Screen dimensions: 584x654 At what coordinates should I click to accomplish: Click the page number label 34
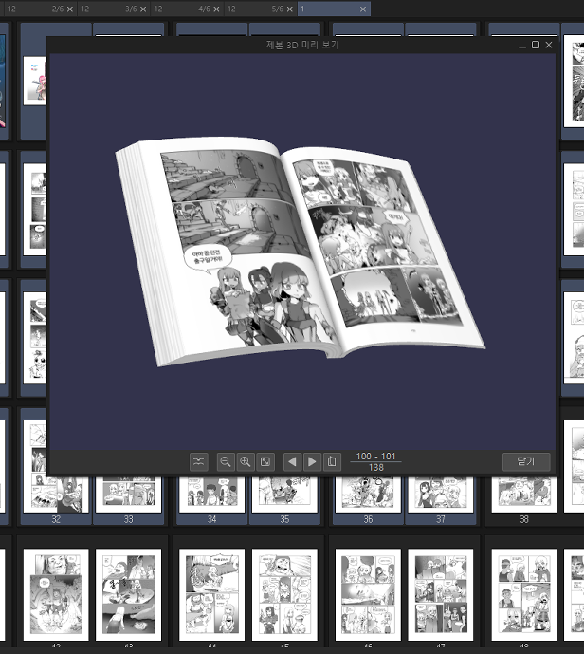coord(212,519)
